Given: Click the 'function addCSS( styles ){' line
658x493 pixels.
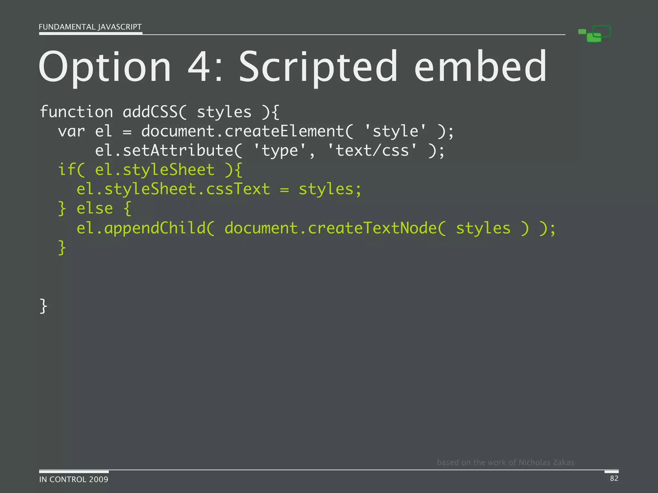Looking at the screenshot, I should pos(160,112).
